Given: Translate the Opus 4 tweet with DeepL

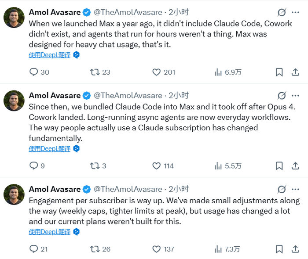Looking at the screenshot, I should [x=50, y=149].
